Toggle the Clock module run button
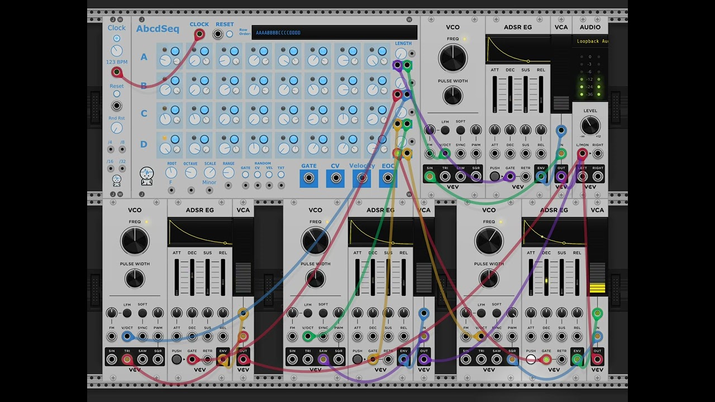This screenshot has width=715, height=402. [x=116, y=39]
